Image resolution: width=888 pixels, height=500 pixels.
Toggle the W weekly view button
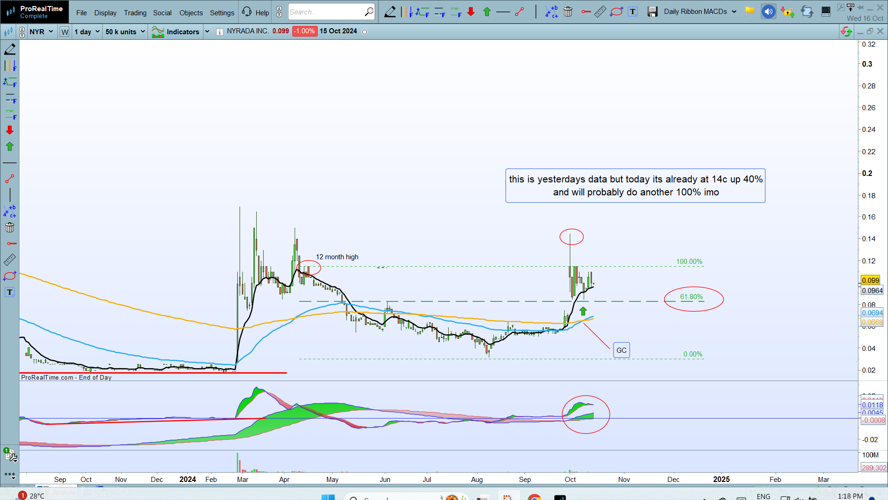click(x=65, y=32)
